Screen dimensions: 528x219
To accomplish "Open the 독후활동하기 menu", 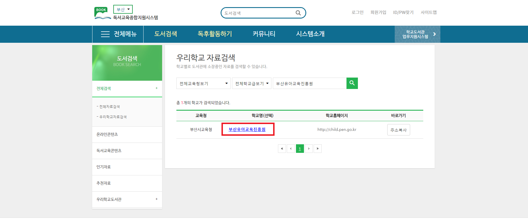I will [x=215, y=34].
